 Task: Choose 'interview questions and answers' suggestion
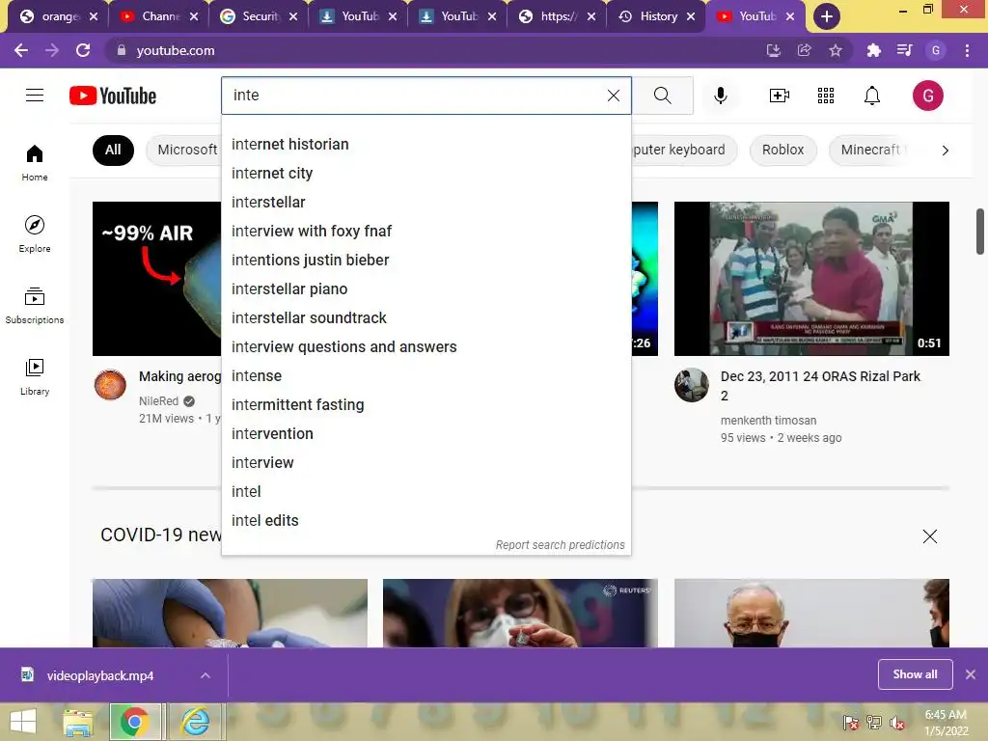(x=426, y=347)
